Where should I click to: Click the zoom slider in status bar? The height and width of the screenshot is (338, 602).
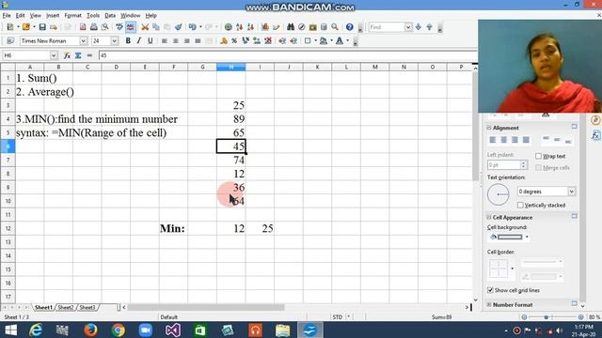[552, 317]
